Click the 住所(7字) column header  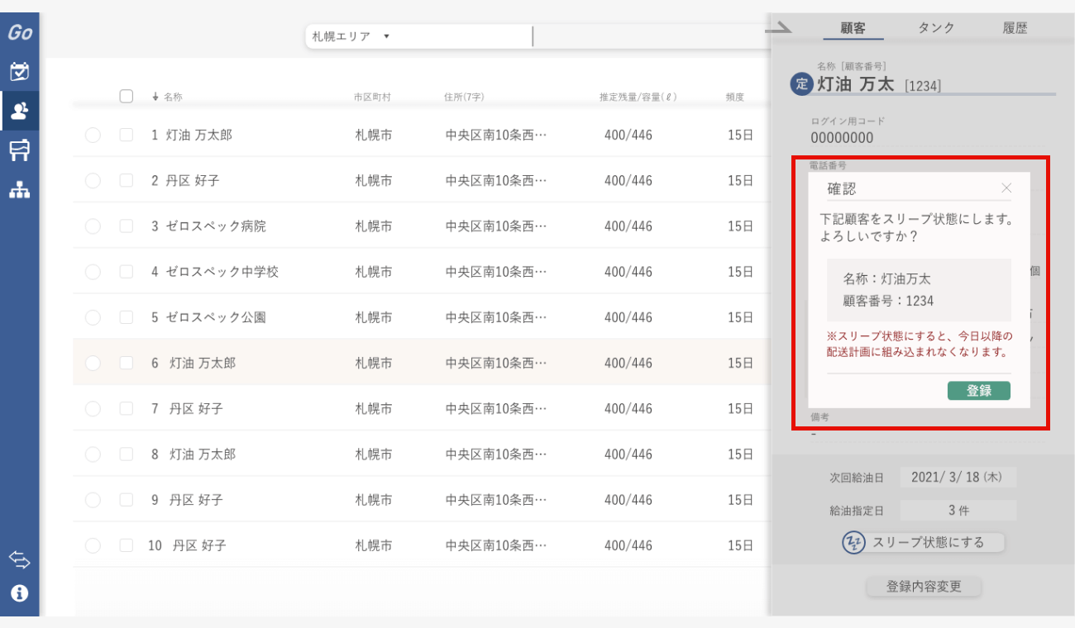click(463, 97)
